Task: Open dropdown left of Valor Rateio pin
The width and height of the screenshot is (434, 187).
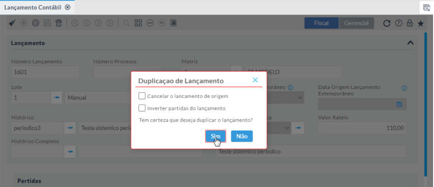Action: (x=287, y=128)
